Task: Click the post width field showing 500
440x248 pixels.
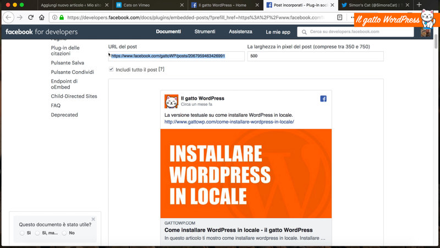Action: tap(315, 56)
